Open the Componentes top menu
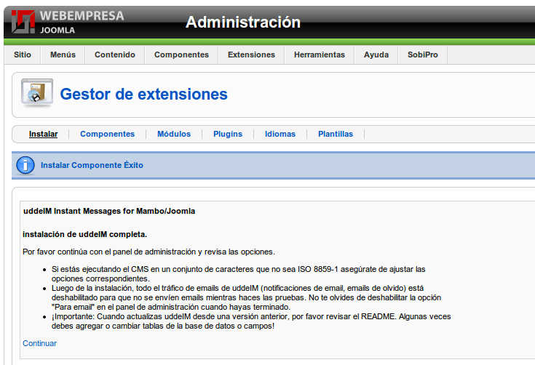 tap(181, 55)
